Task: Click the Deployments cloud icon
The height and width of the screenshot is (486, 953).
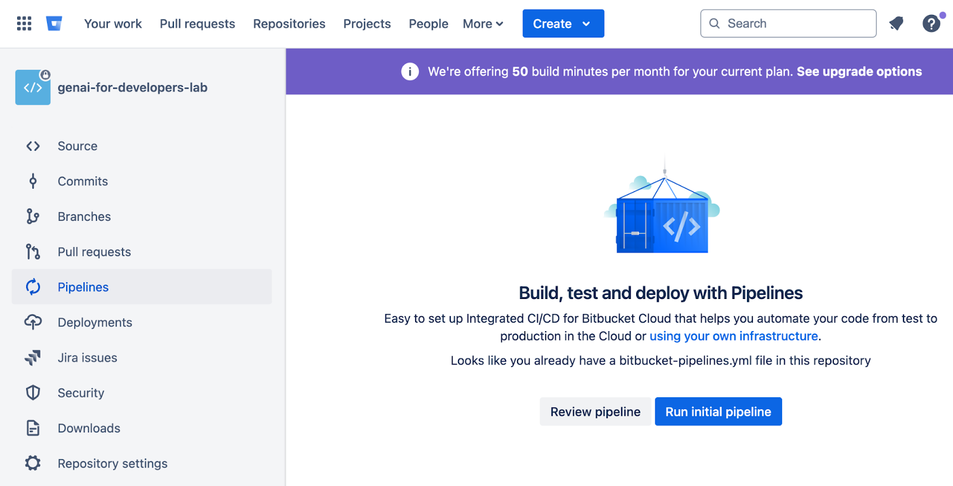Action: click(x=33, y=322)
